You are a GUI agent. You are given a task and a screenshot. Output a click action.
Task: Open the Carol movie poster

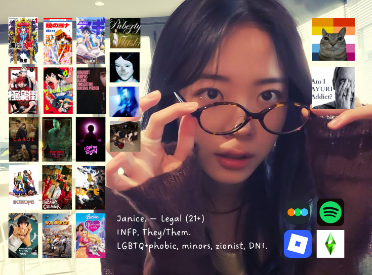click(24, 140)
